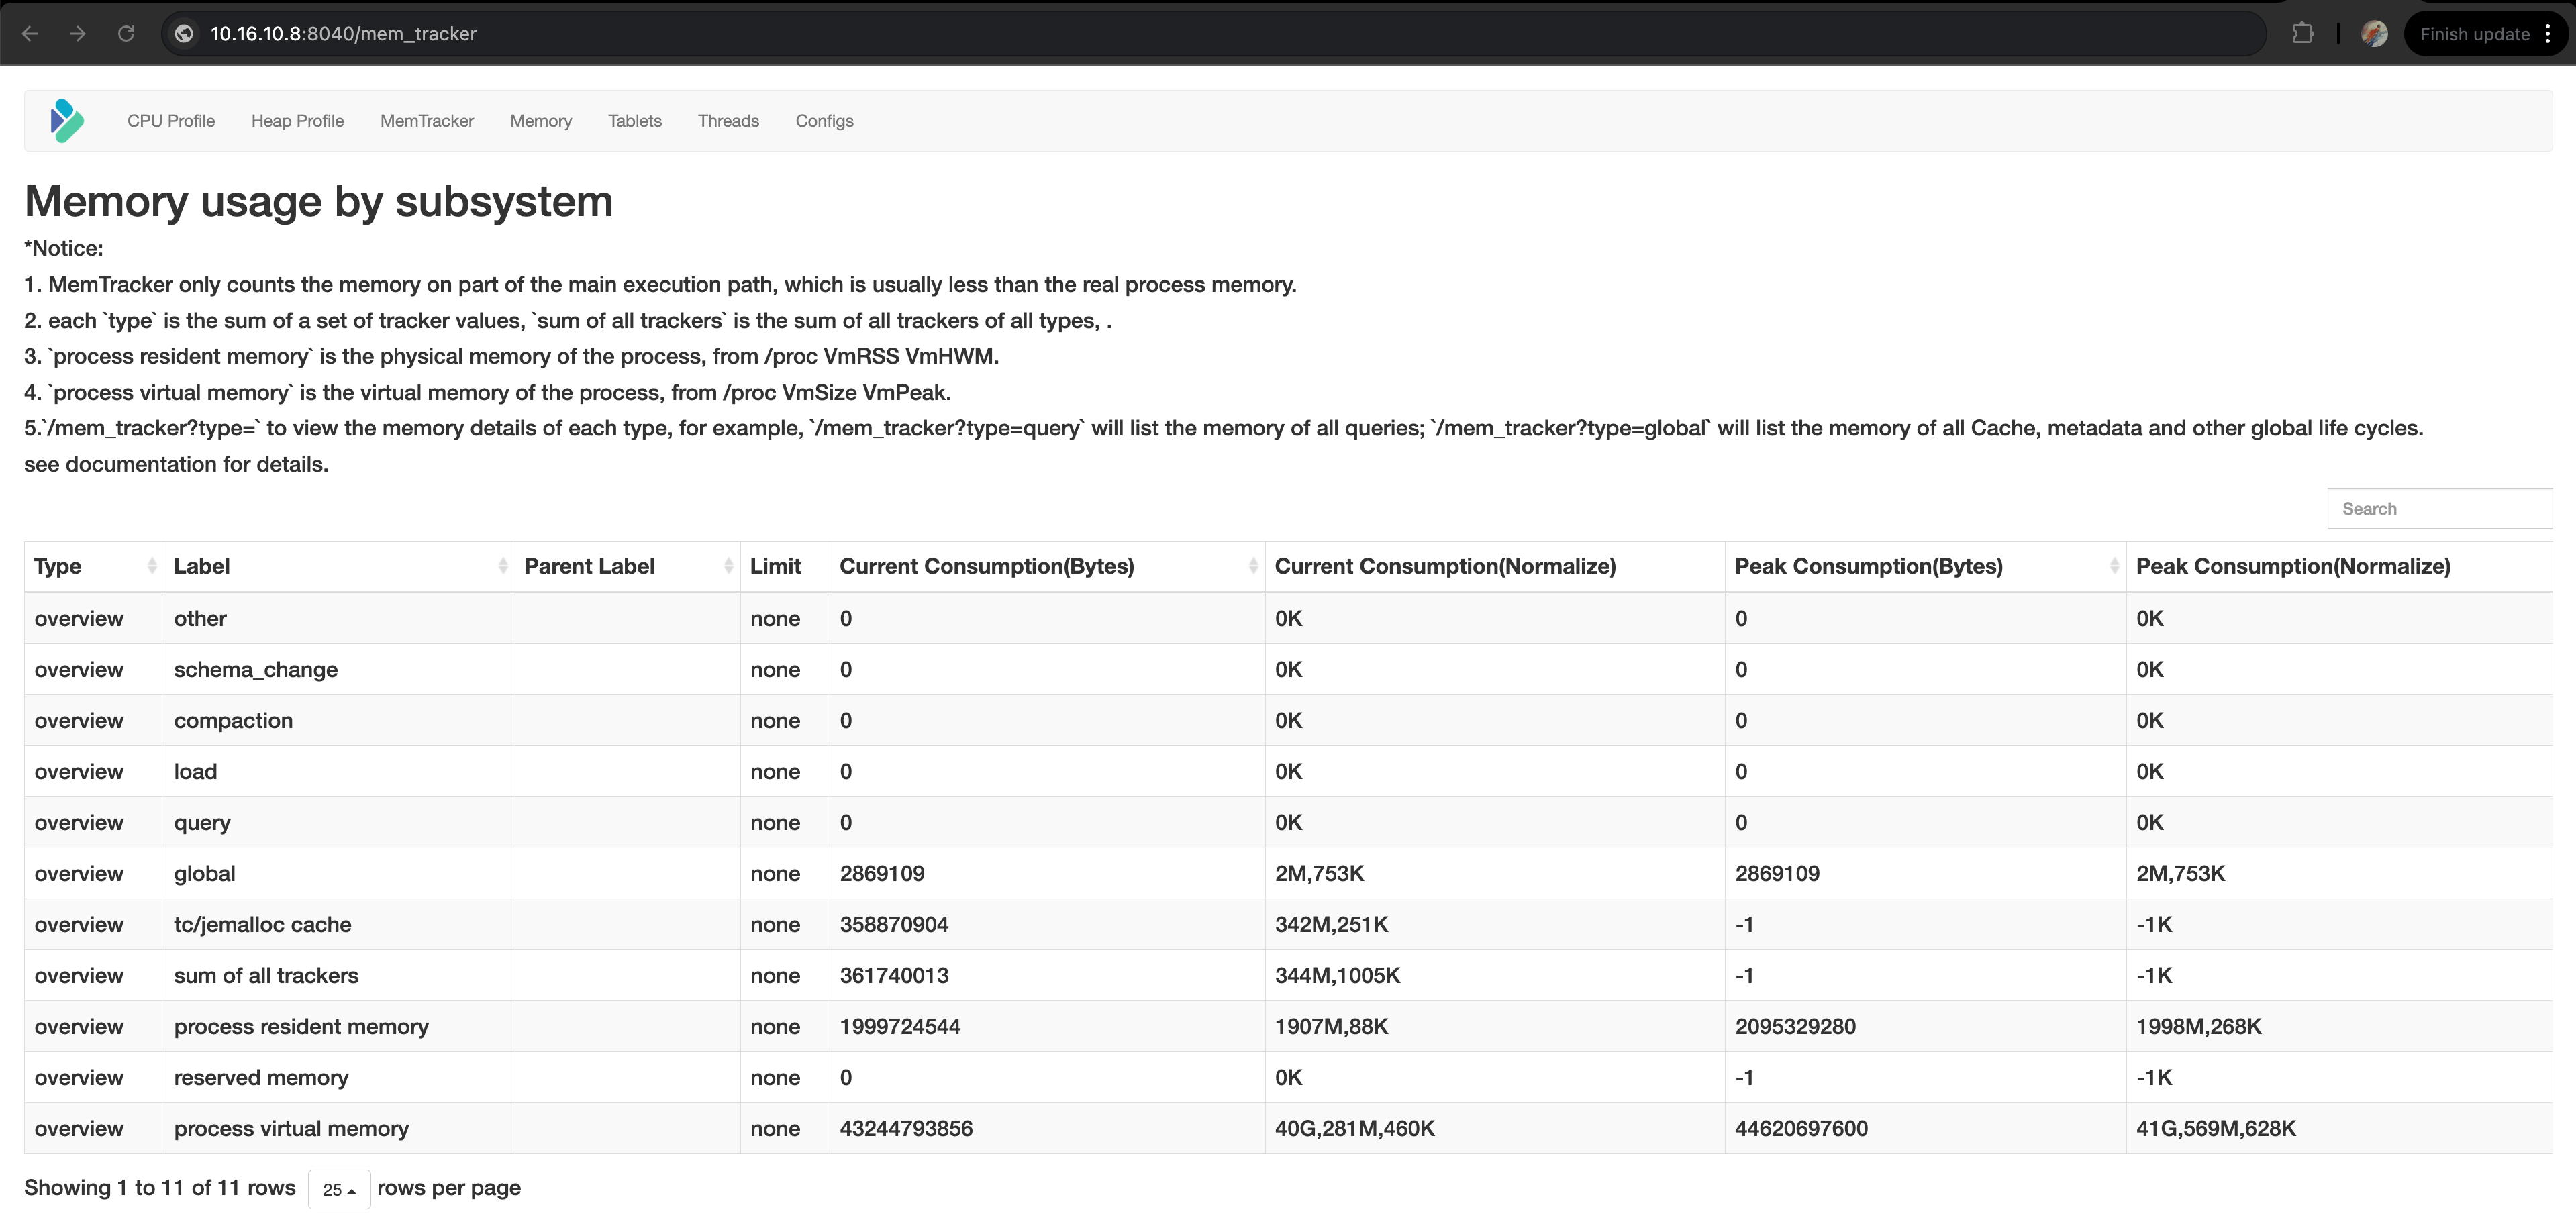The image size is (2576, 1232).
Task: Reload the mem_tracker page
Action: [x=126, y=34]
